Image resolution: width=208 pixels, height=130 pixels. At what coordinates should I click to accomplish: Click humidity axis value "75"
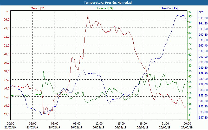click(190, 38)
